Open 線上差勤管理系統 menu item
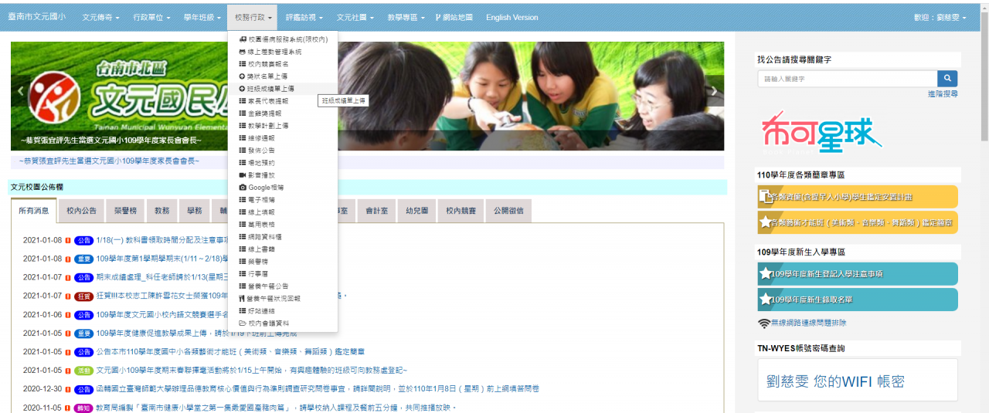The width and height of the screenshot is (989, 413). coord(274,52)
